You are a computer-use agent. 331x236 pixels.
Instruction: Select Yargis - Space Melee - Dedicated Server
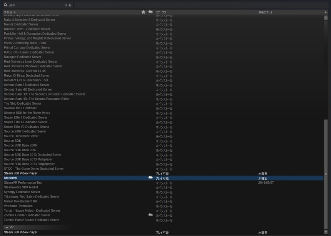32,210
